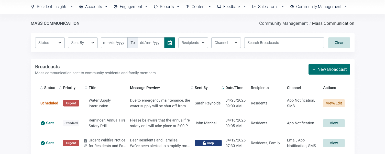Screen dimensions: 385x154
Task: Click the Search Broadcasts field
Action: pos(284,43)
